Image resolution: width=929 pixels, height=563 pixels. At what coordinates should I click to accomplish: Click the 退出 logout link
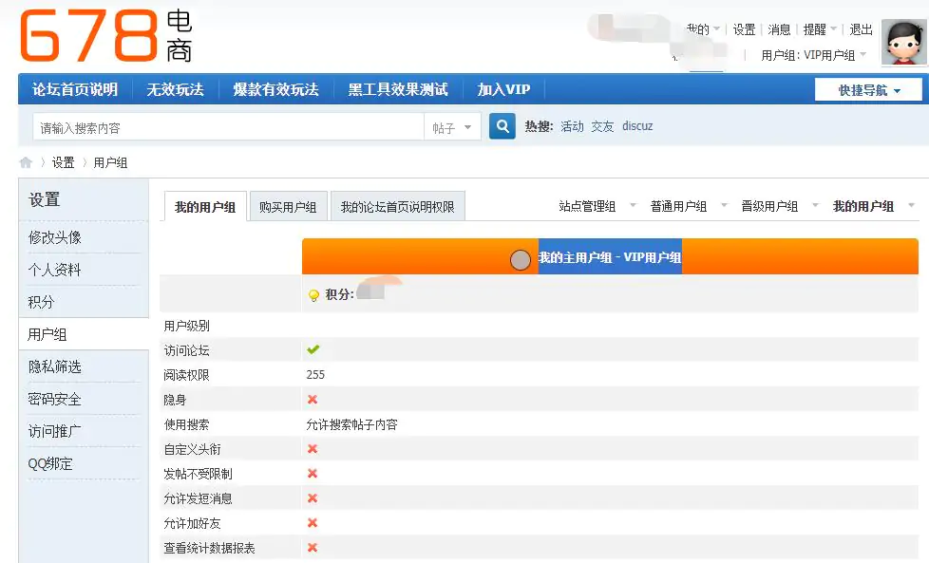pyautogui.click(x=861, y=29)
